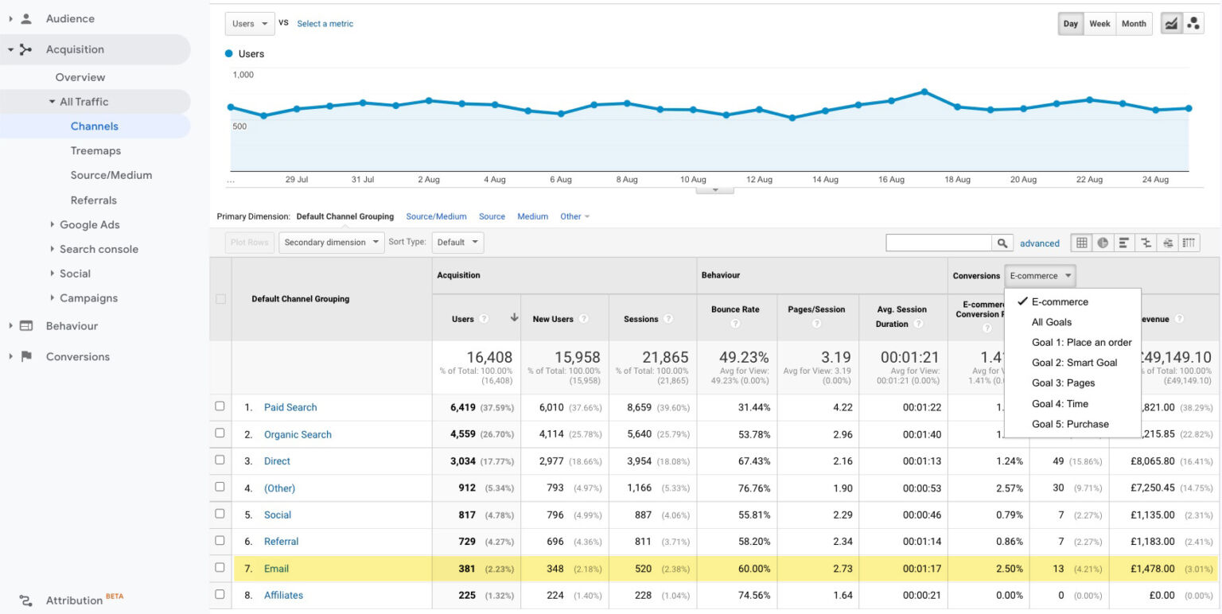
Task: Click Select a metric link
Action: (325, 24)
